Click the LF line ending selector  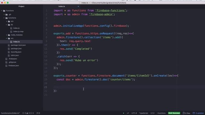[x=128, y=113]
